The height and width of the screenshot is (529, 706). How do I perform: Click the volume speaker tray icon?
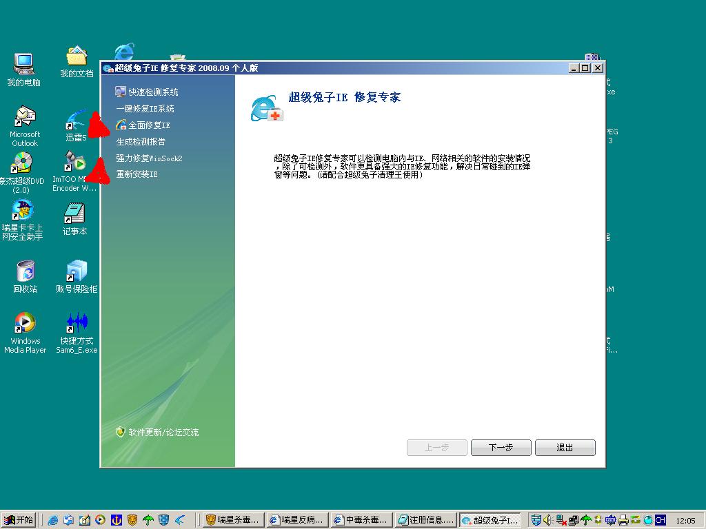548,520
